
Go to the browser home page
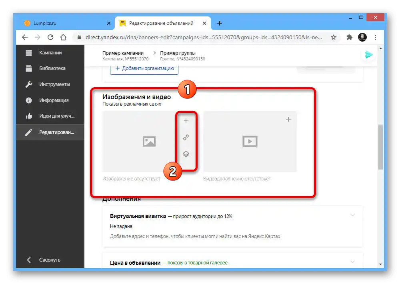(x=63, y=37)
